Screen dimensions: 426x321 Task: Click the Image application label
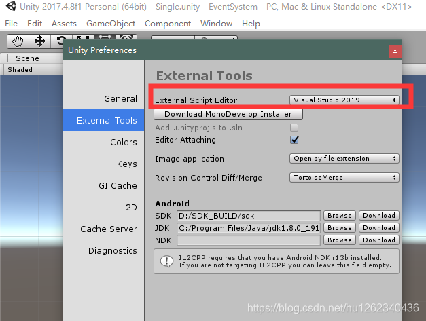(190, 159)
